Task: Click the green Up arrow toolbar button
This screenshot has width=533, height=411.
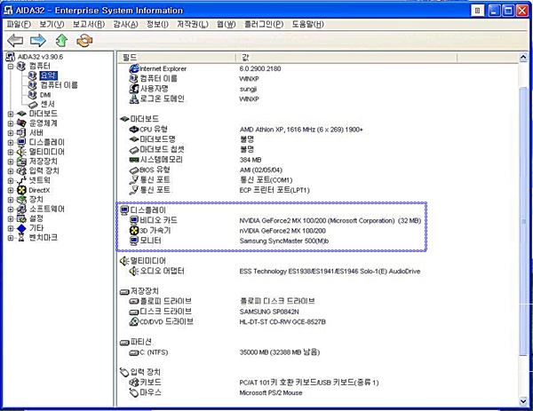Action: [61, 41]
